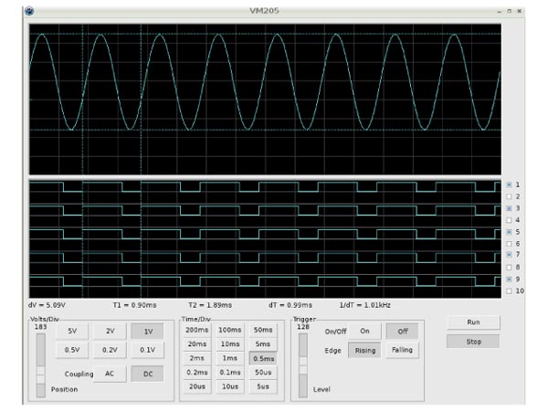The width and height of the screenshot is (548, 411).
Task: Disable channel 5 checkbox
Action: click(x=509, y=232)
